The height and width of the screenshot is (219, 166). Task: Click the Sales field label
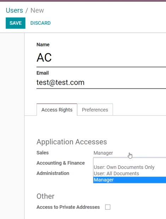42,153
